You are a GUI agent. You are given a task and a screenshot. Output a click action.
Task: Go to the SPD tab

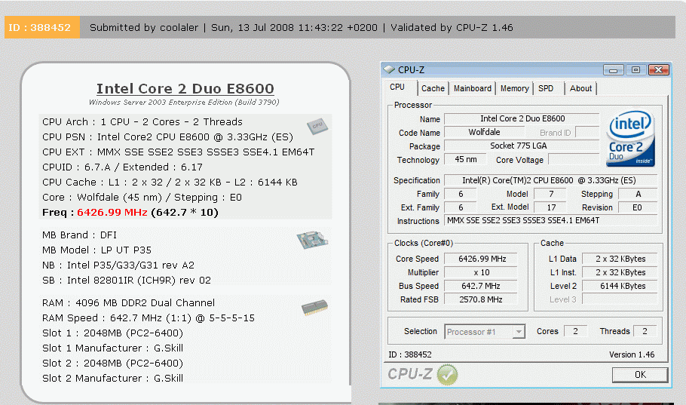546,88
